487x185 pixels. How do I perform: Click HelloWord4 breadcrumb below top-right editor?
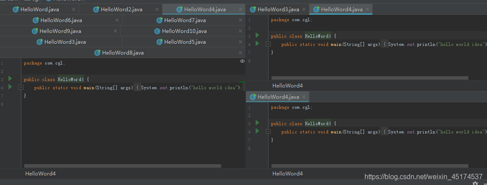coord(288,85)
